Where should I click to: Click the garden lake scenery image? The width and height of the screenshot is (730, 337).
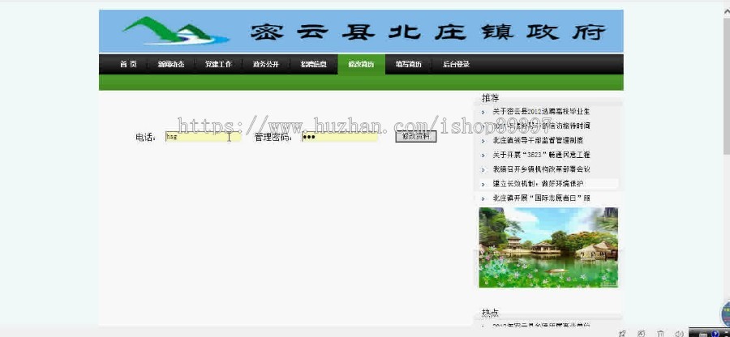point(548,247)
